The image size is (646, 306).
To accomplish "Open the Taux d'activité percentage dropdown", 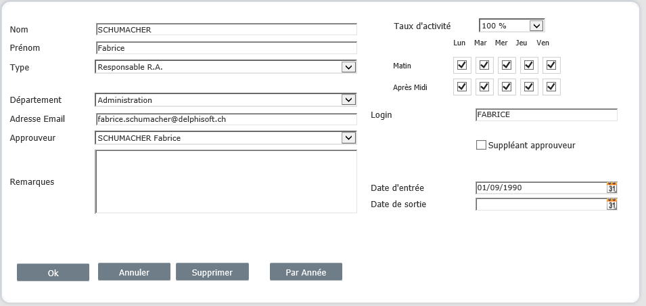I will (536, 26).
